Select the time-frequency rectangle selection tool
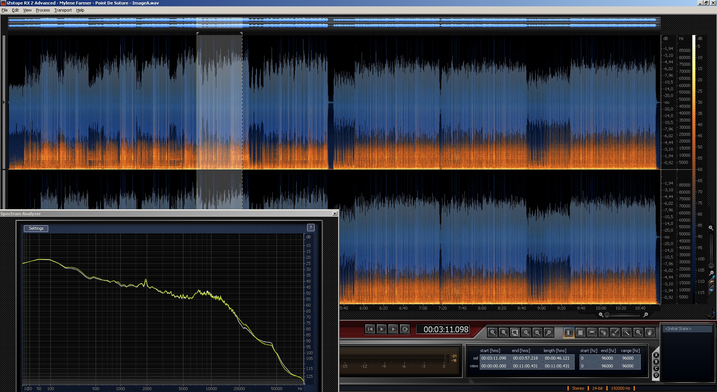Screen dimensions: 717x392 (580, 332)
